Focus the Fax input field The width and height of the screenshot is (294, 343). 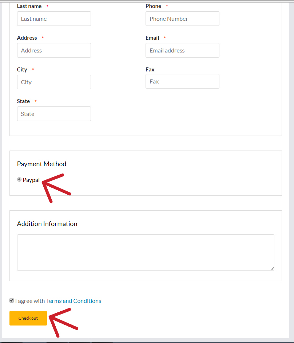[182, 81]
